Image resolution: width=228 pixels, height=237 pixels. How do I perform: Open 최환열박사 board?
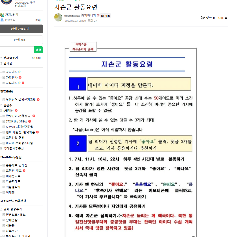(13, 187)
